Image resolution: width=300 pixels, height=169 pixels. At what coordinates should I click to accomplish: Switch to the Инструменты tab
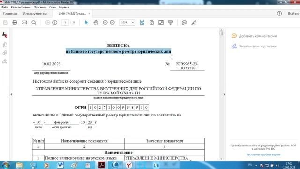[35, 14]
